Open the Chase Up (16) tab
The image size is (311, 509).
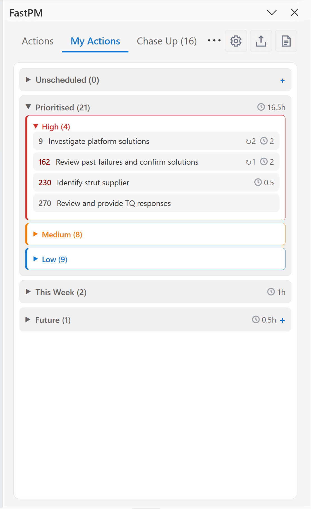(166, 41)
